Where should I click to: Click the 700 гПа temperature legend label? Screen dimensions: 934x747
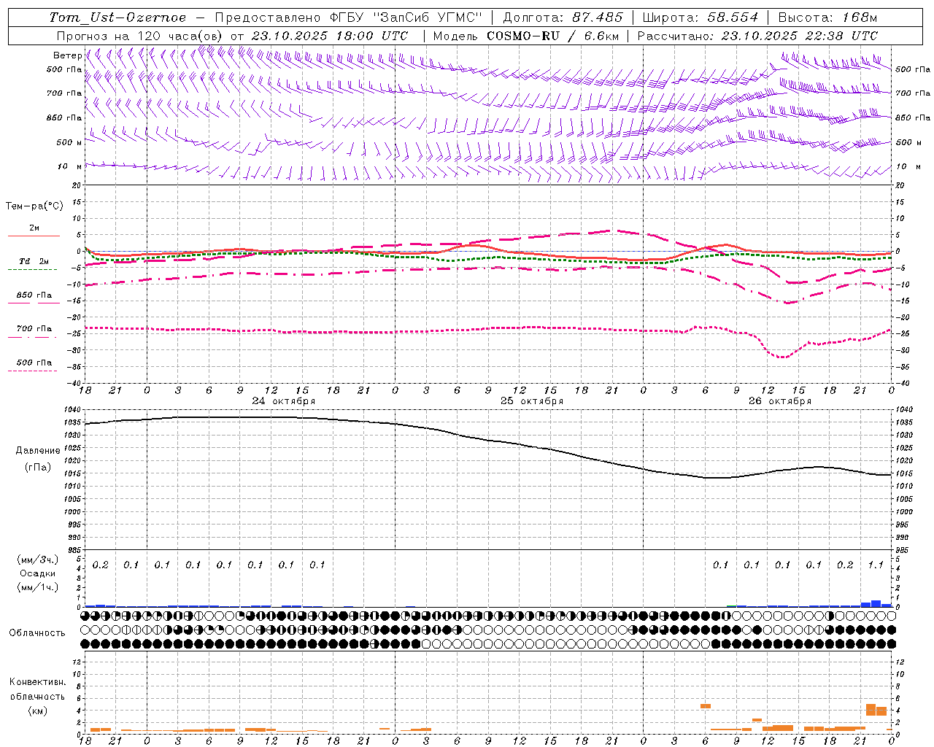coord(34,329)
